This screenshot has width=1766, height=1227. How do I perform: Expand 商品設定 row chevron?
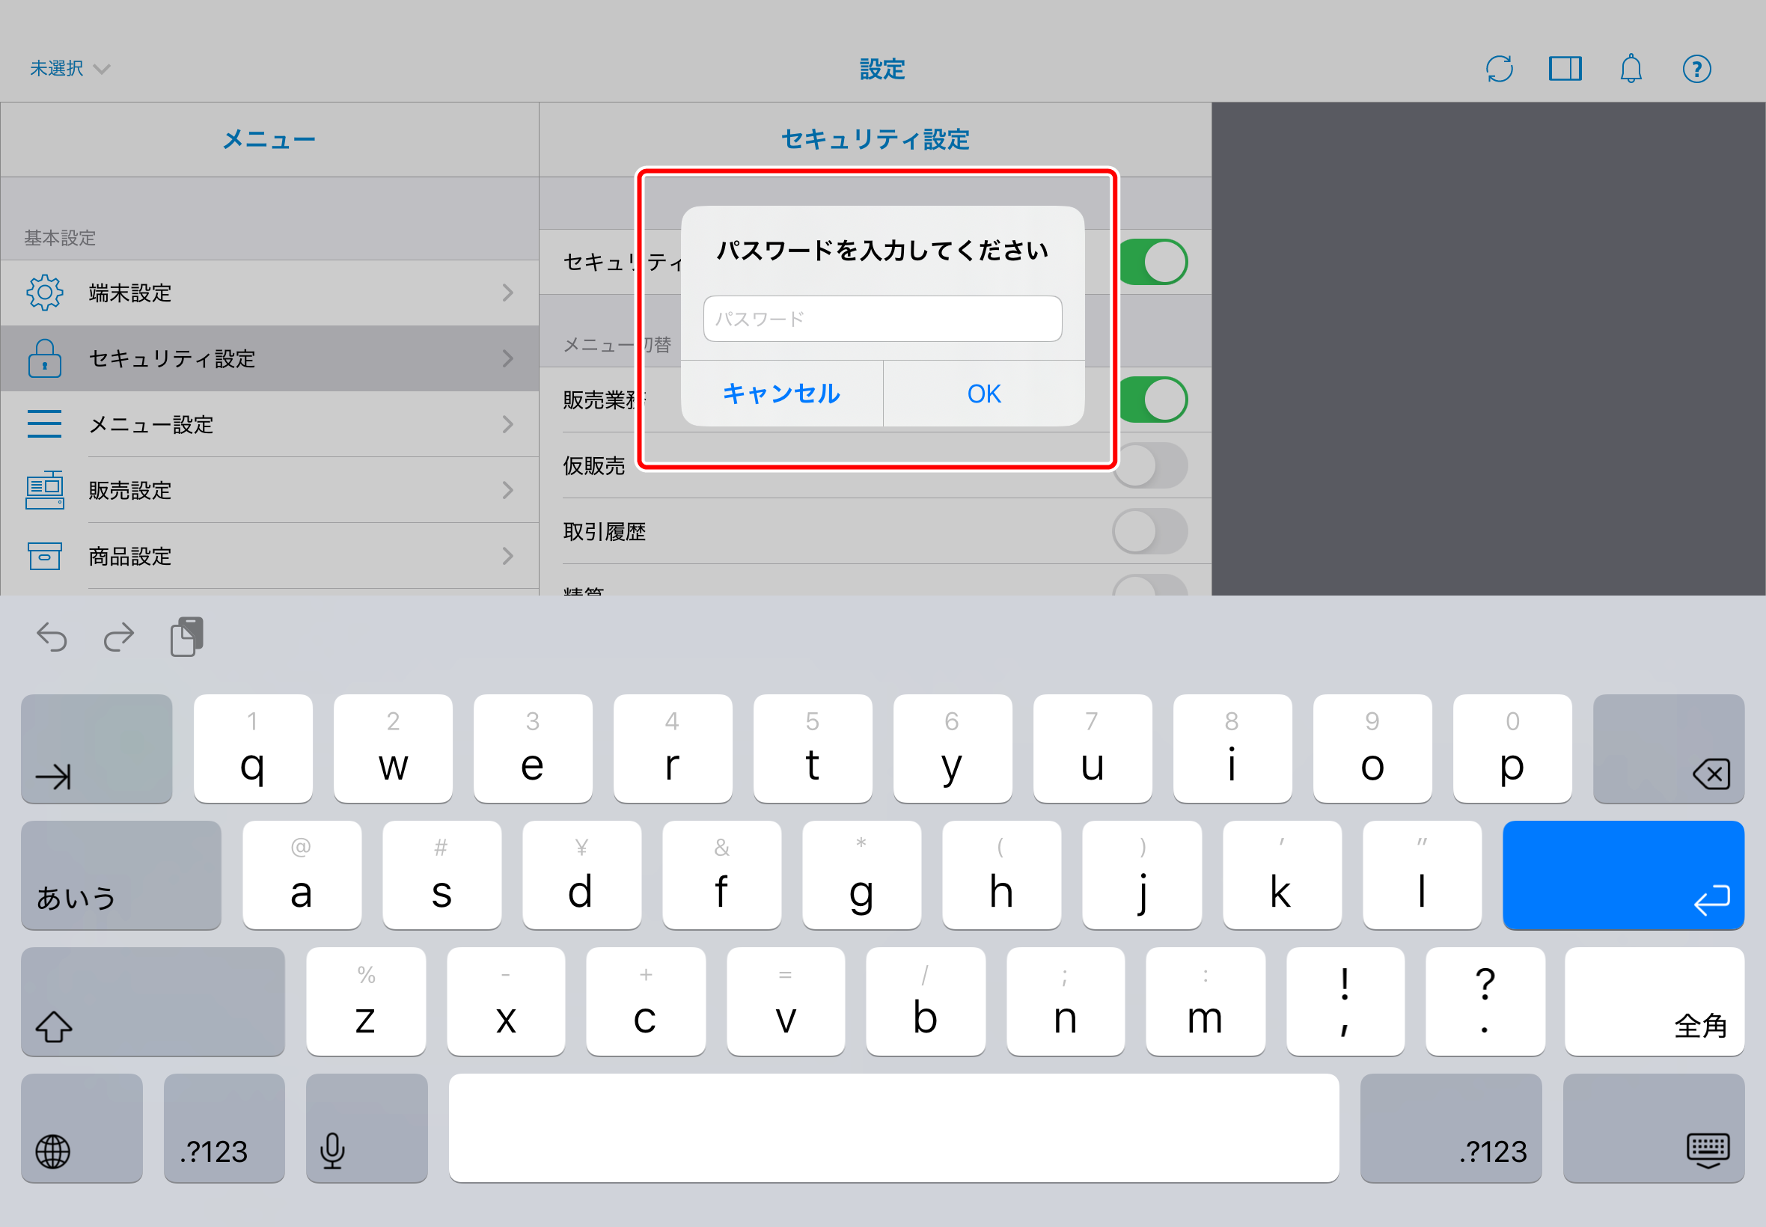[507, 556]
